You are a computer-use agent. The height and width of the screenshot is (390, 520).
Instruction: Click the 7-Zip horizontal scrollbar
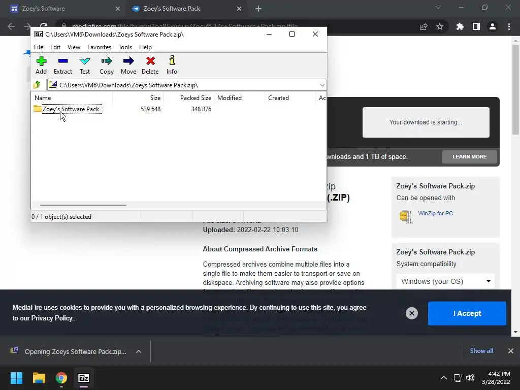click(83, 205)
